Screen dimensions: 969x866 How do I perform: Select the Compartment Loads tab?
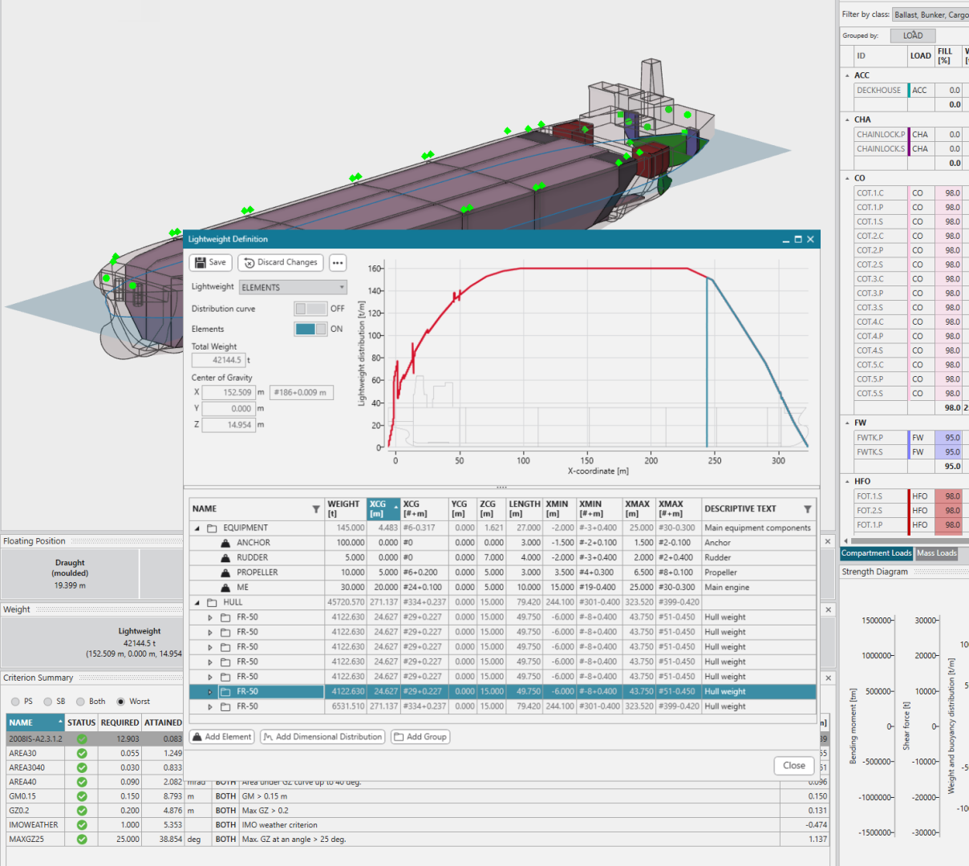[875, 553]
